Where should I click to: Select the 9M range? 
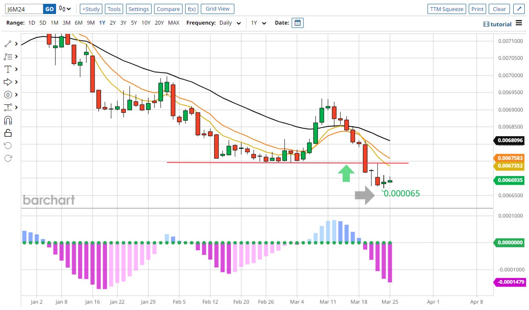pos(90,23)
